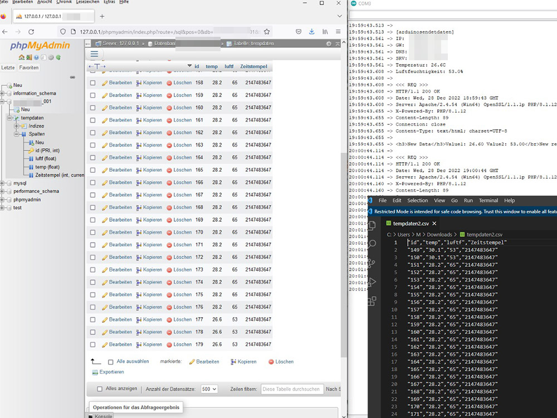Click the page settings gear in breadcrumb bar
Screen dimensions: 557x418
point(329,43)
